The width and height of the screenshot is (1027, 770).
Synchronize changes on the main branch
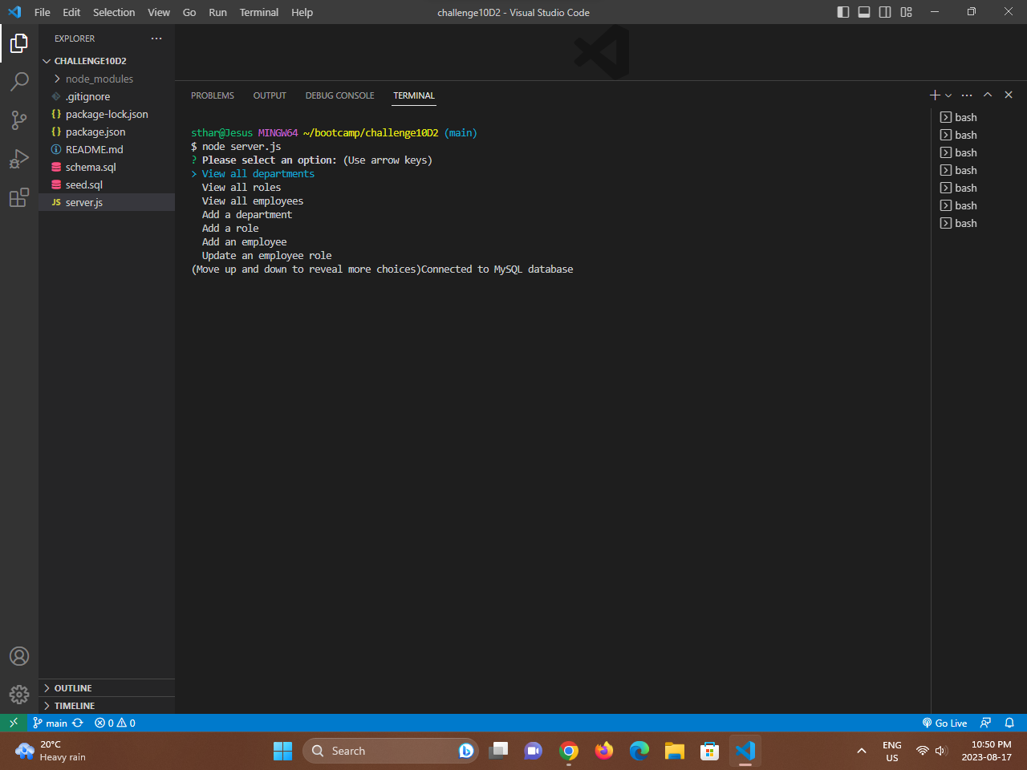[x=77, y=723]
